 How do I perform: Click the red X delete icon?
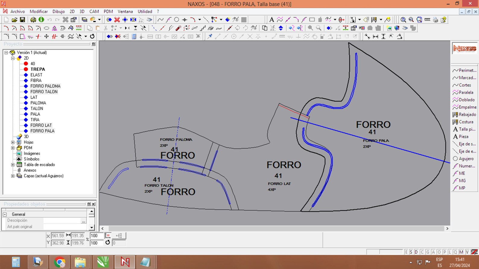(117, 20)
